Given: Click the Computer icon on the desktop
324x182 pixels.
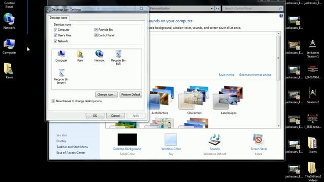Looking at the screenshot, I should pos(9,46).
